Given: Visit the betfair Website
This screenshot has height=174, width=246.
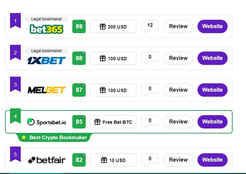Looking at the screenshot, I should (213, 160).
